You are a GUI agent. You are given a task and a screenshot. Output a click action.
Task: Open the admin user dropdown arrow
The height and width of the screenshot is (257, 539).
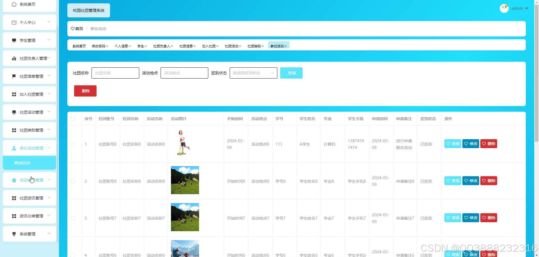[x=527, y=8]
